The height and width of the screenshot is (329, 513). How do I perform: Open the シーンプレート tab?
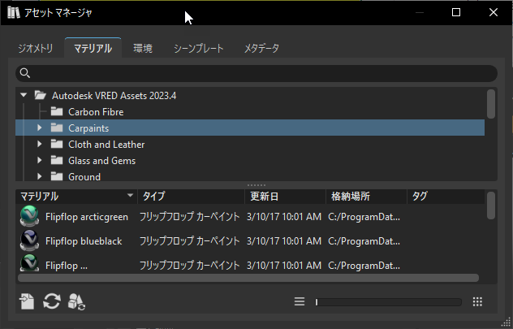[198, 49]
